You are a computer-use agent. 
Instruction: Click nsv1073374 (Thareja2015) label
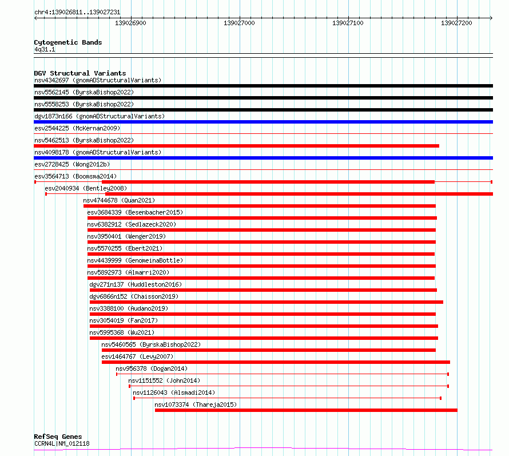196,405
